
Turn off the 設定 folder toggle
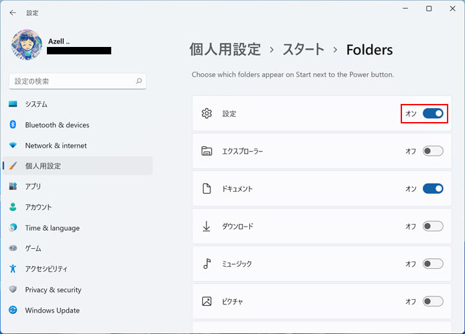[x=433, y=113]
